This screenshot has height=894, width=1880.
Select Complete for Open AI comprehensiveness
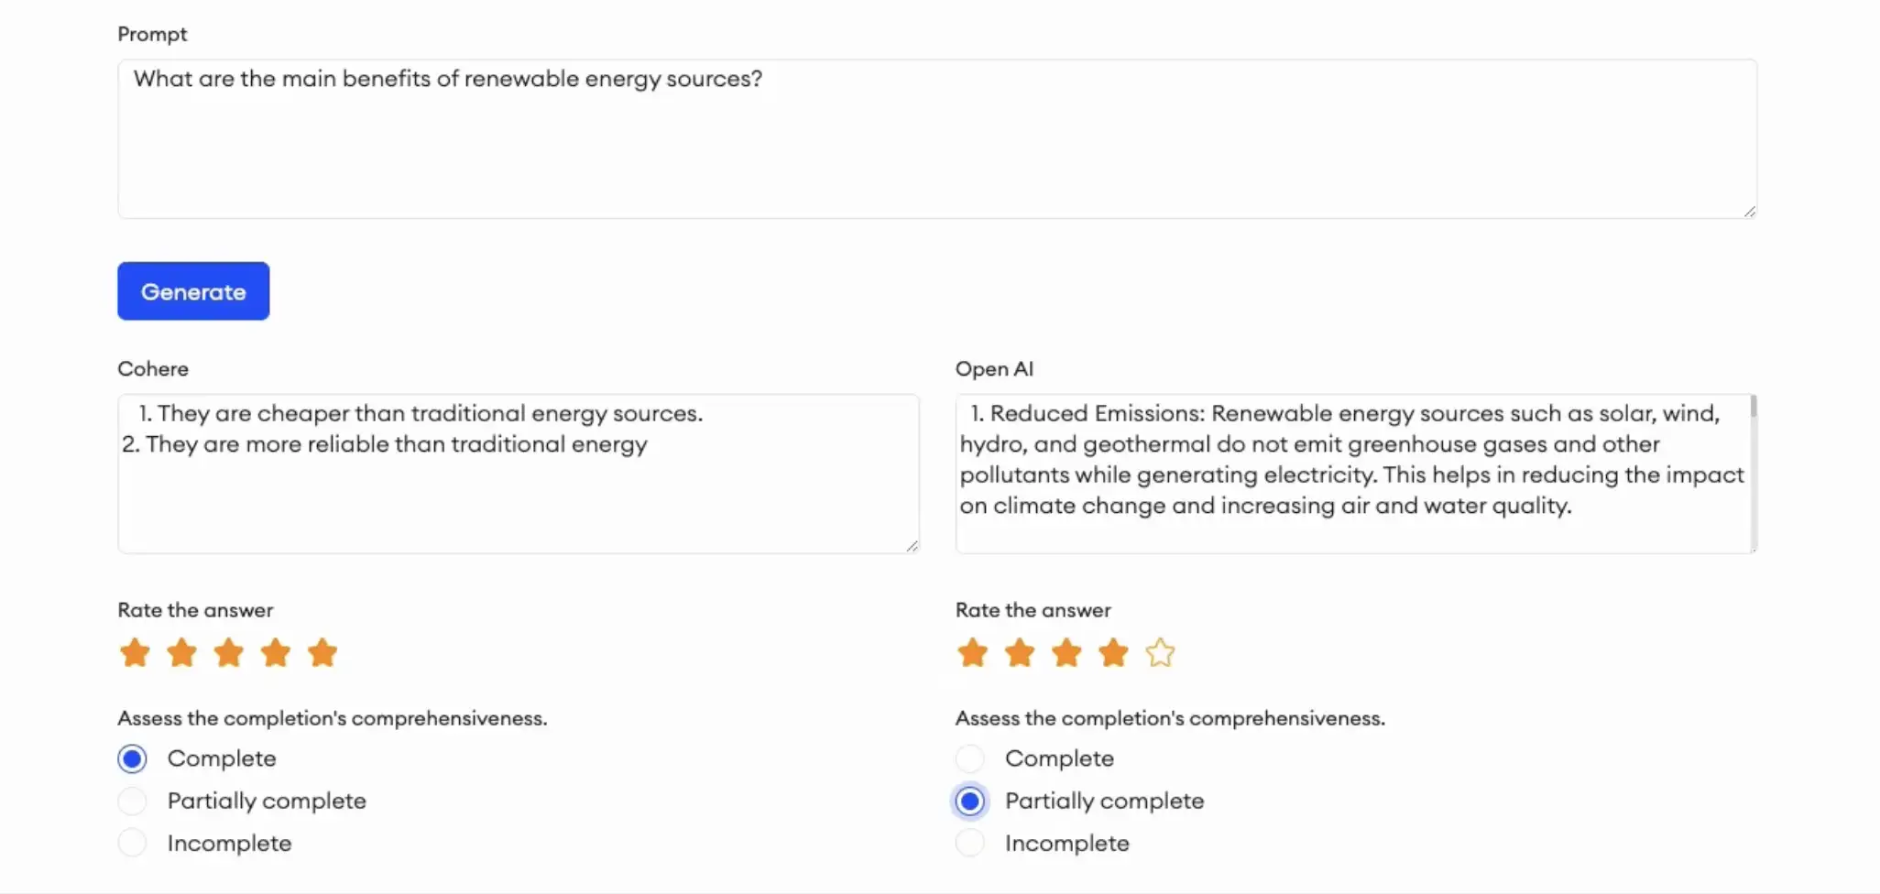click(970, 758)
